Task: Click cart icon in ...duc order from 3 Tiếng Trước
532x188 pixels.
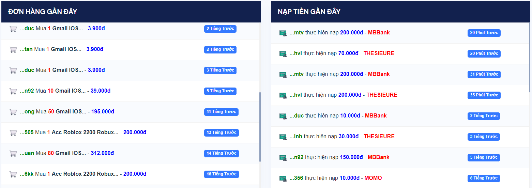Action: pyautogui.click(x=13, y=70)
